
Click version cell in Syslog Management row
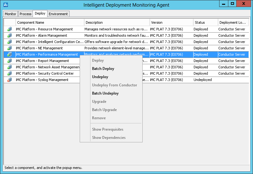coord(166,80)
